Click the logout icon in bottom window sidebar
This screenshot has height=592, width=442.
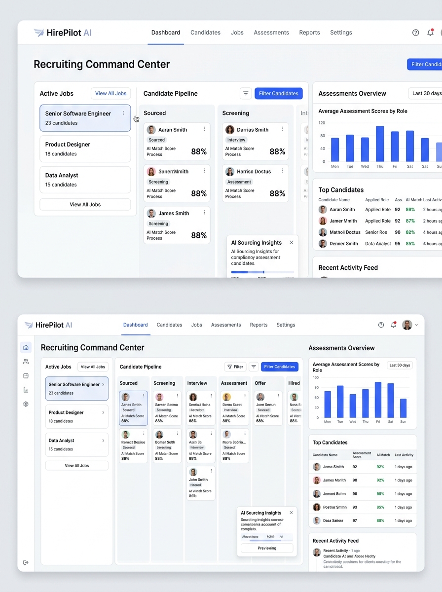point(26,562)
